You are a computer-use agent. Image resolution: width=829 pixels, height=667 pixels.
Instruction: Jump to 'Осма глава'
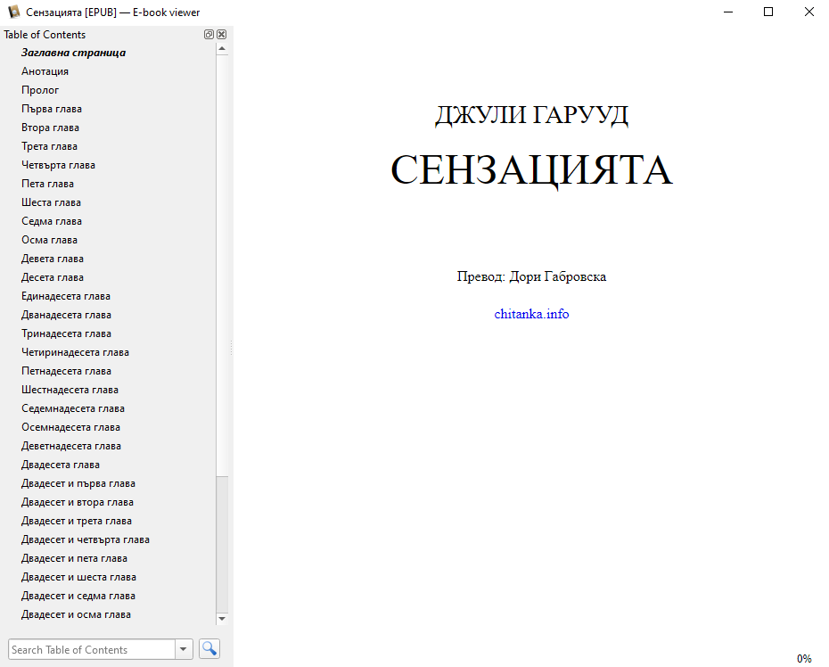(x=49, y=240)
